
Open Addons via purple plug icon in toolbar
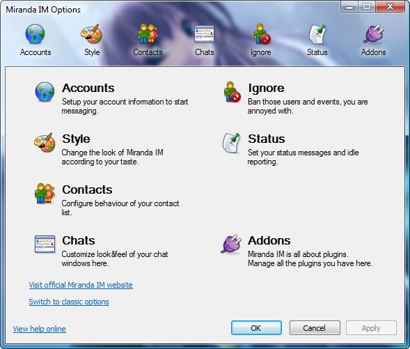(x=374, y=33)
